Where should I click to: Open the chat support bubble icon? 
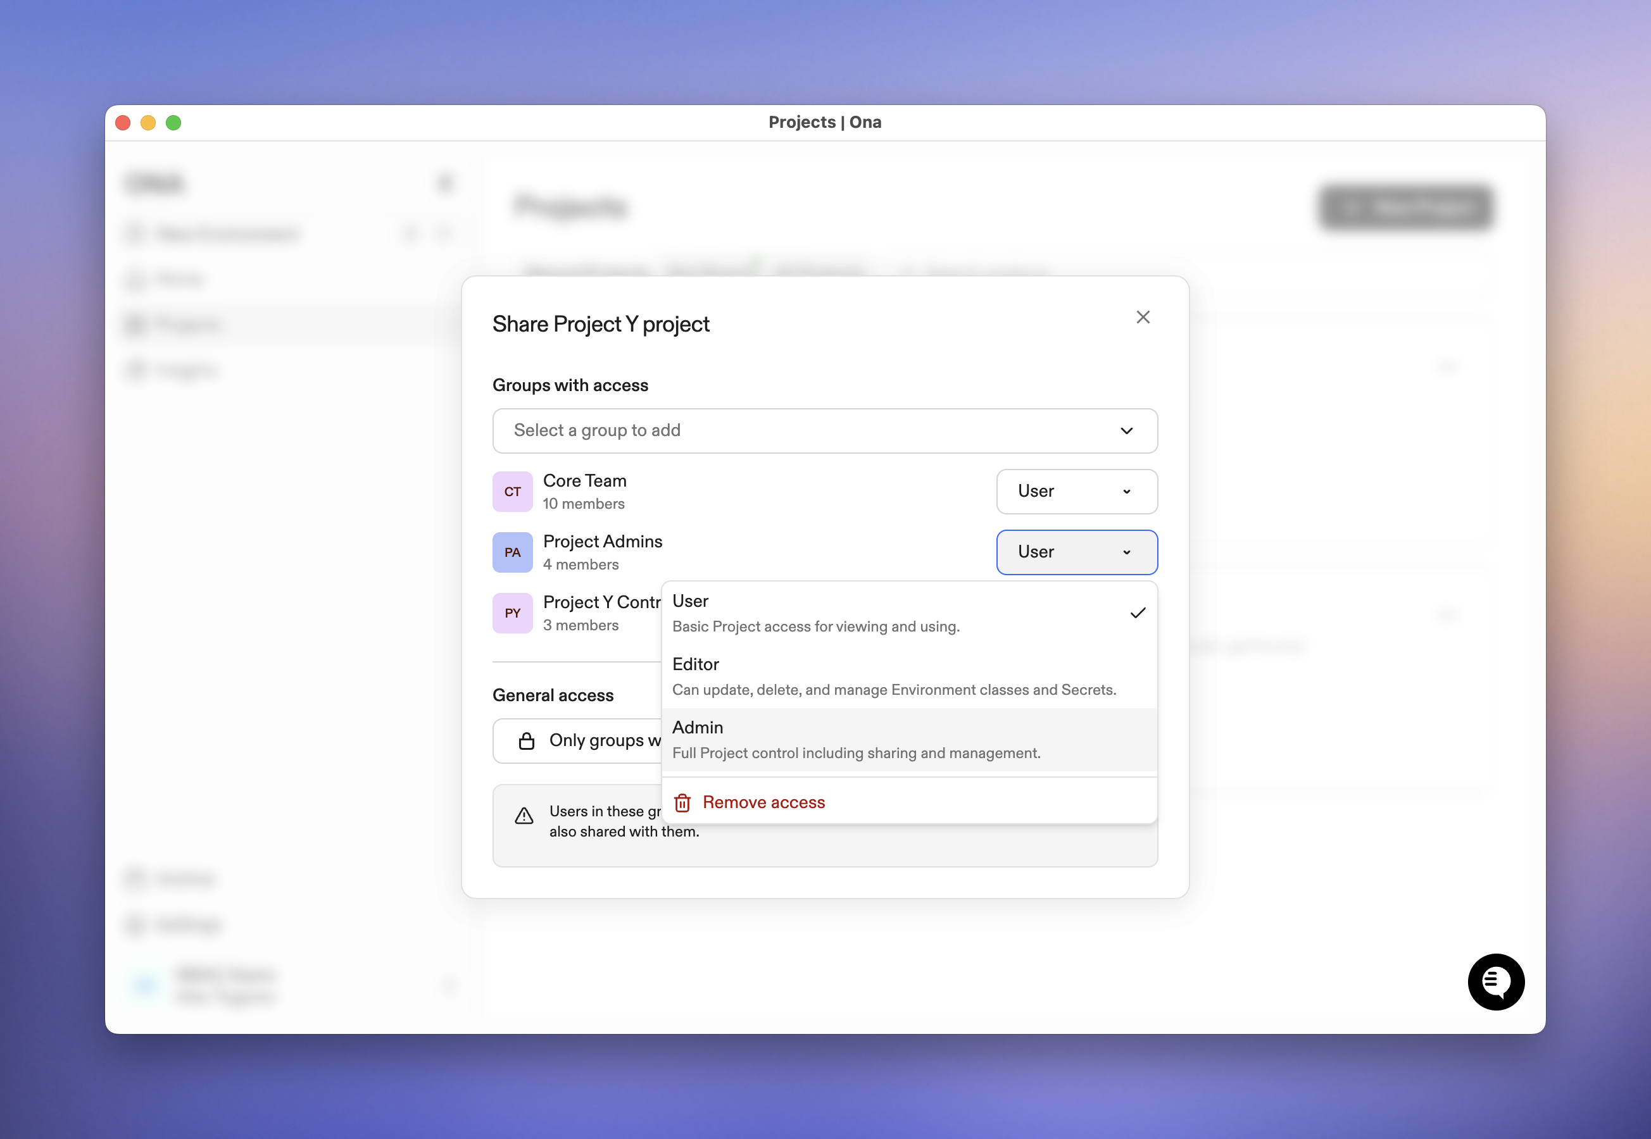tap(1495, 981)
